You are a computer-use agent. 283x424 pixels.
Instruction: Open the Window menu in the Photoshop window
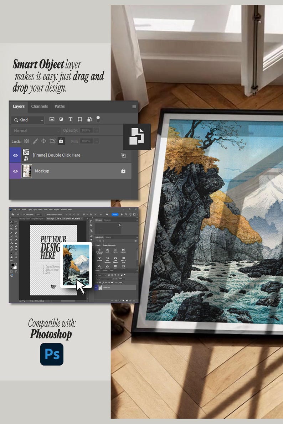click(63, 210)
